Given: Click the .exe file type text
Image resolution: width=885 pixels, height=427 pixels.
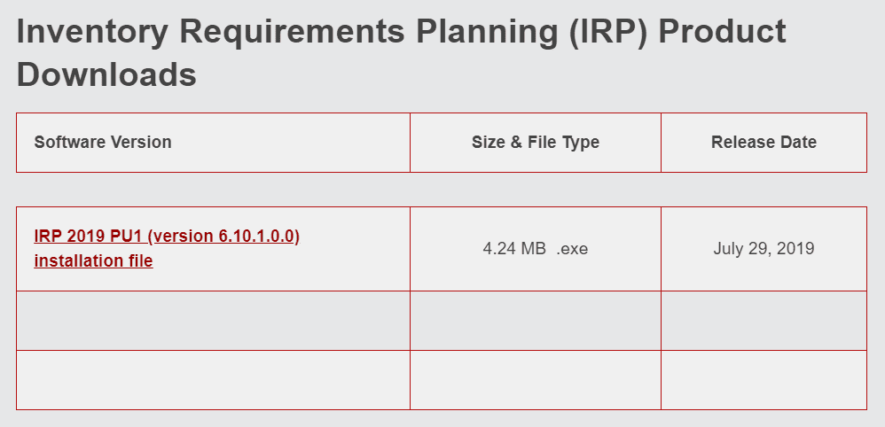Looking at the screenshot, I should click(572, 249).
